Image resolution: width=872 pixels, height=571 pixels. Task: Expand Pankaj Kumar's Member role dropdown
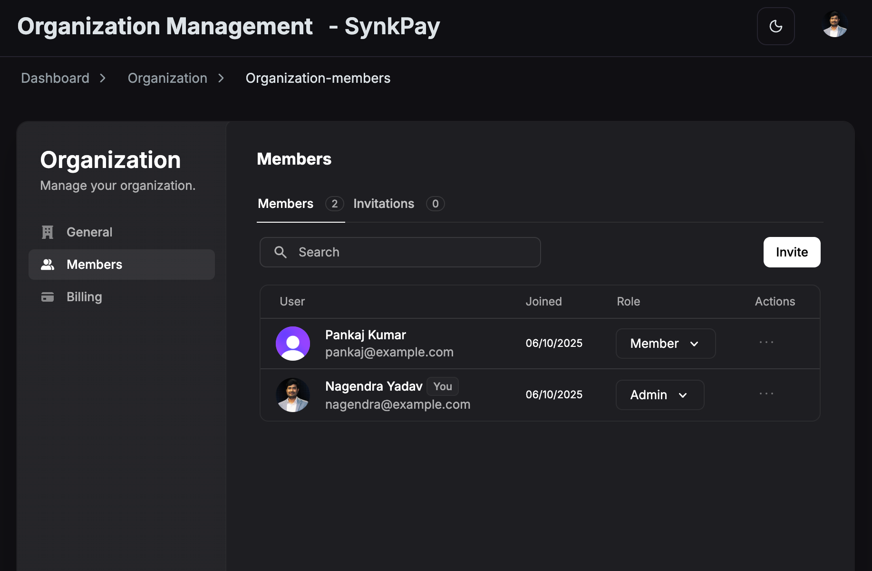tap(665, 344)
